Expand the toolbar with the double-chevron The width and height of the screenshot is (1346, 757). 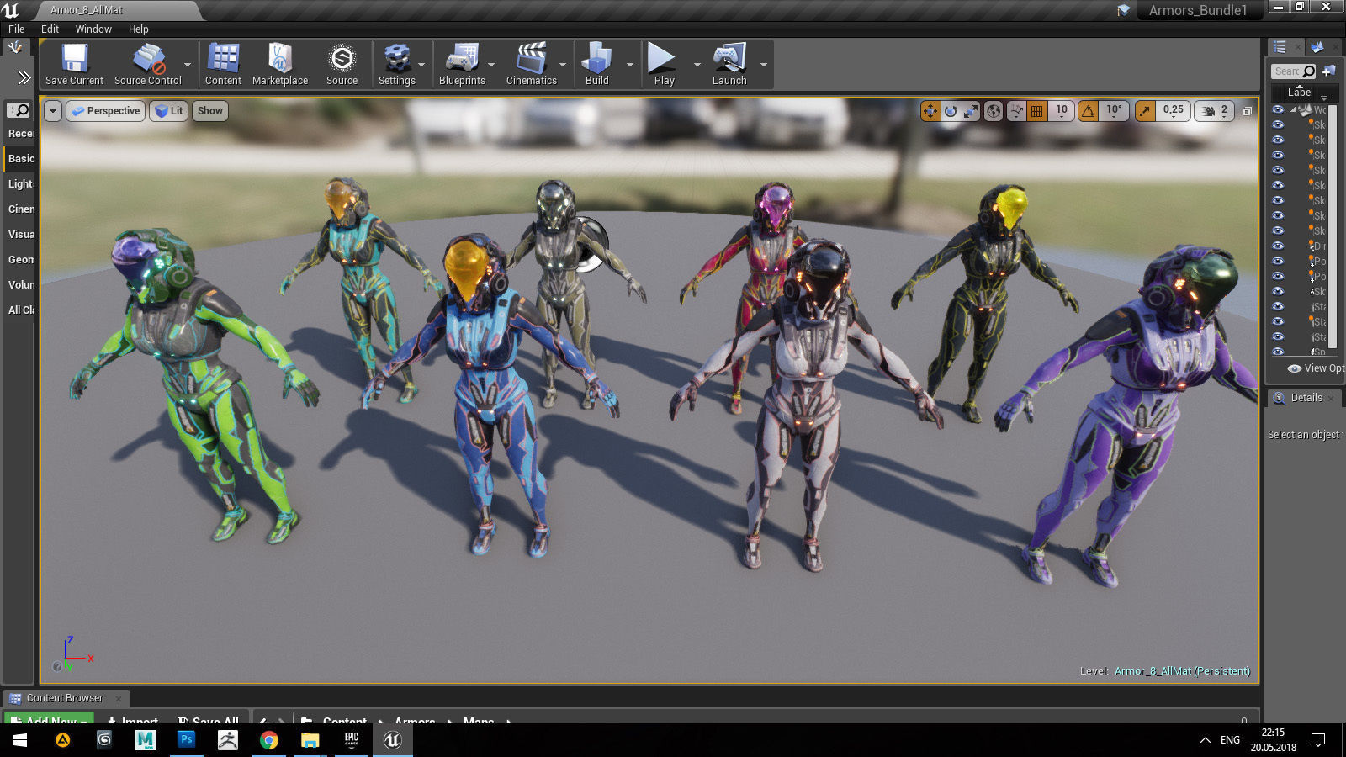pyautogui.click(x=24, y=78)
